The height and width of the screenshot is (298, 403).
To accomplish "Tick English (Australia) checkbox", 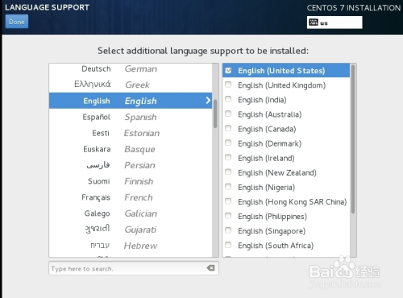I will coord(228,114).
